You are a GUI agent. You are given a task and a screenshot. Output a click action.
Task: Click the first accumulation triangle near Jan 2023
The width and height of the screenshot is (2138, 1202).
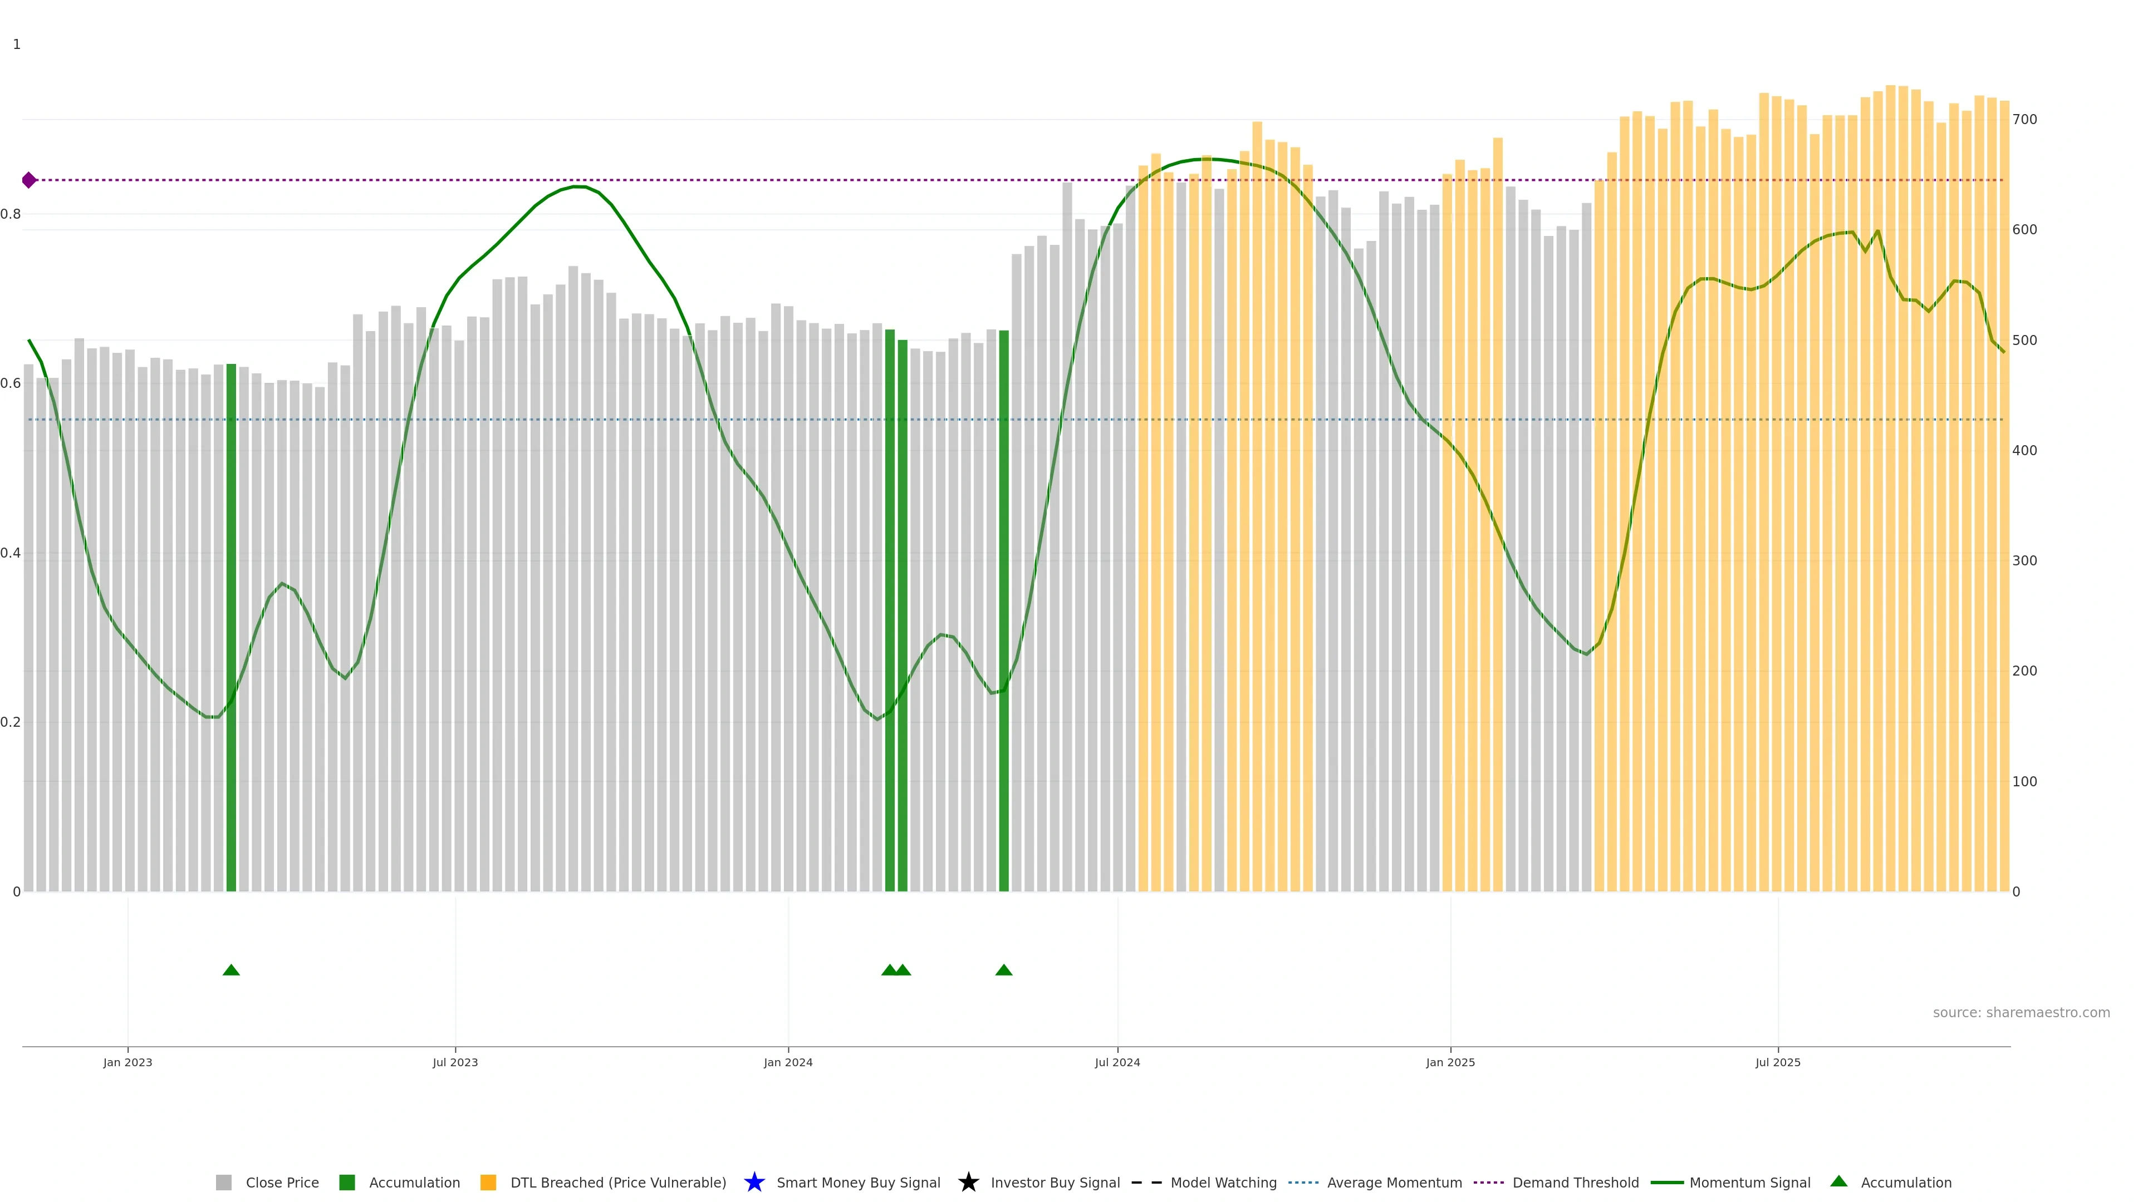pos(232,970)
